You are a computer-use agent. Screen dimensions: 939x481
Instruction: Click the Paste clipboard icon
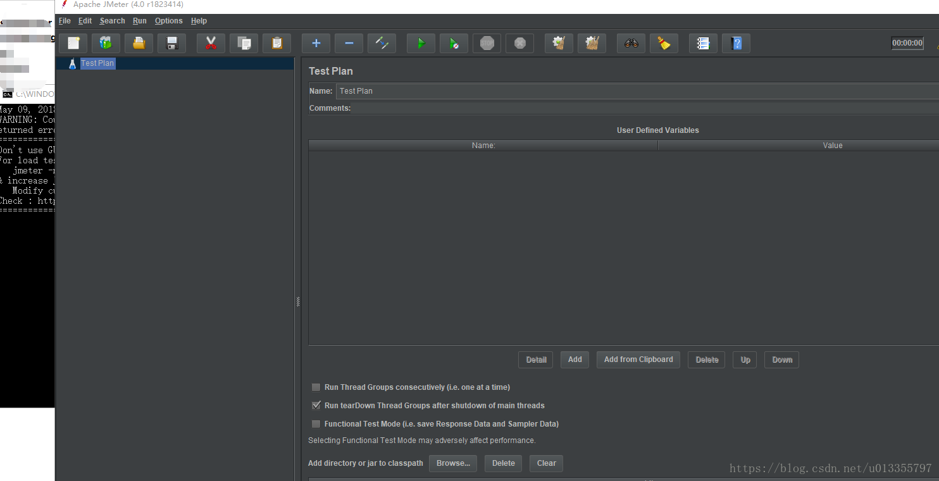tap(277, 43)
